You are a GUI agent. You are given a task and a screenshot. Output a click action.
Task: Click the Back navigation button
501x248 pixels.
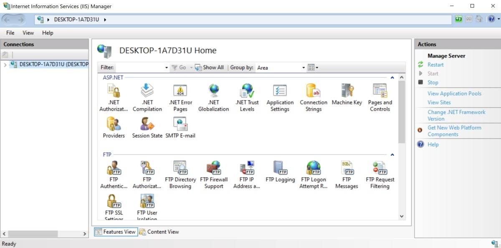point(8,20)
